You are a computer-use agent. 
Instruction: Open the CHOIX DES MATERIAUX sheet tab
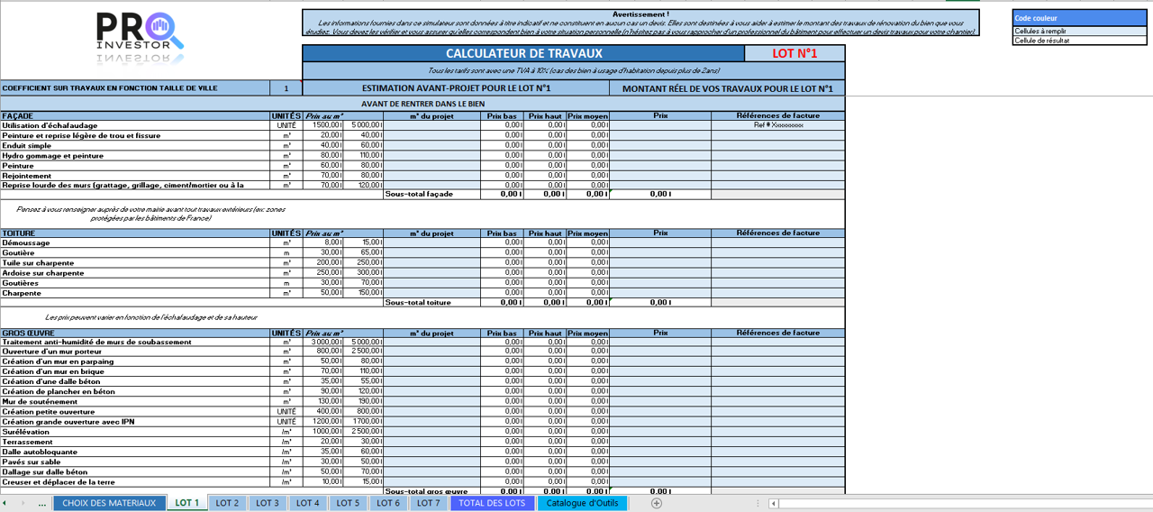[109, 503]
